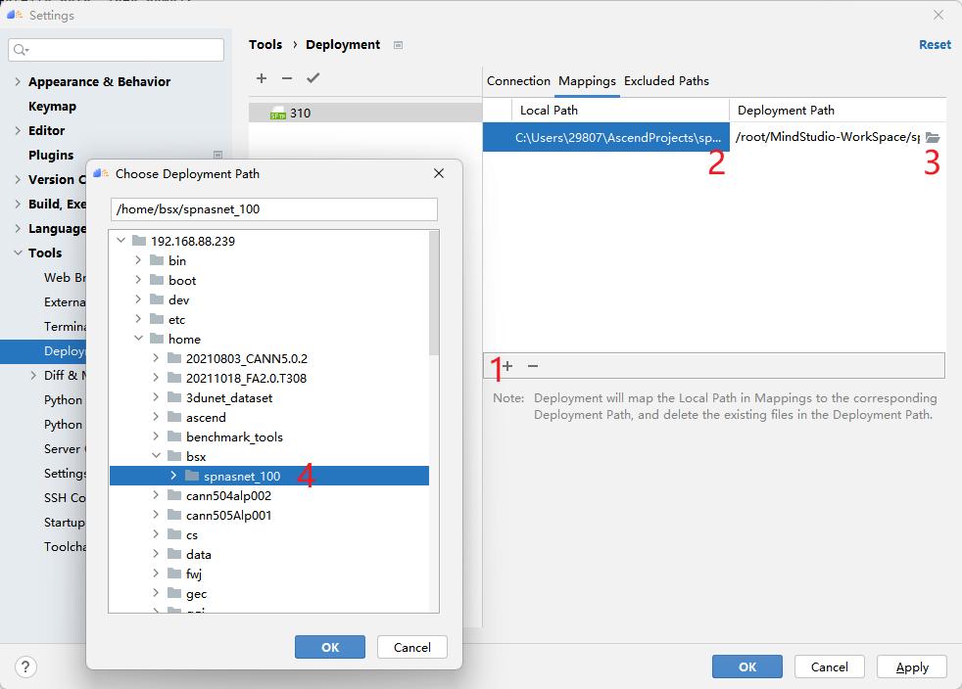This screenshot has height=689, width=962.
Task: Select the Keymap settings item
Action: [52, 107]
